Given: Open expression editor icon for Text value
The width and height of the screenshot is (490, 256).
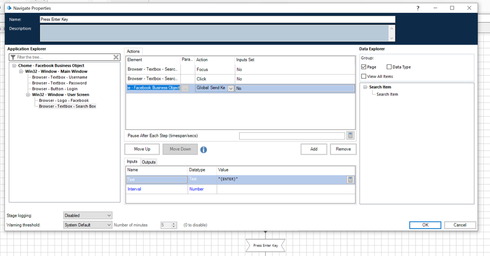Looking at the screenshot, I should click(351, 179).
